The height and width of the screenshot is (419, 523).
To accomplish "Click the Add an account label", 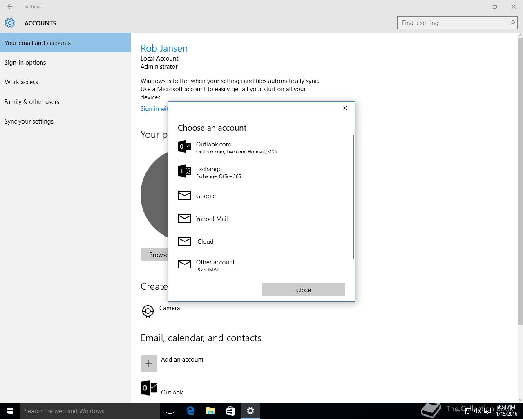I will click(182, 359).
